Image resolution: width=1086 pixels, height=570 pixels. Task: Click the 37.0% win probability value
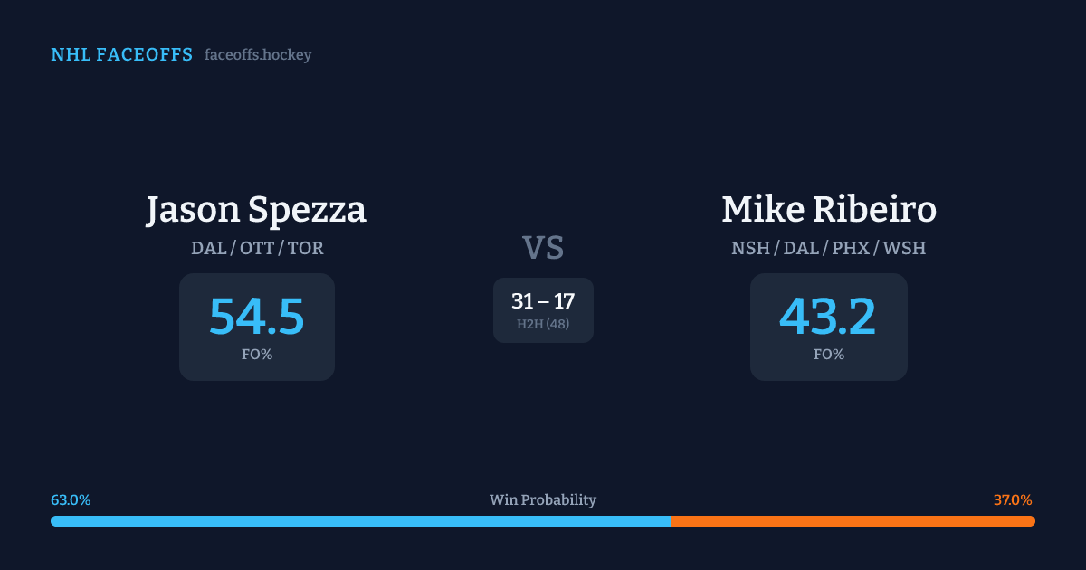(x=1013, y=500)
